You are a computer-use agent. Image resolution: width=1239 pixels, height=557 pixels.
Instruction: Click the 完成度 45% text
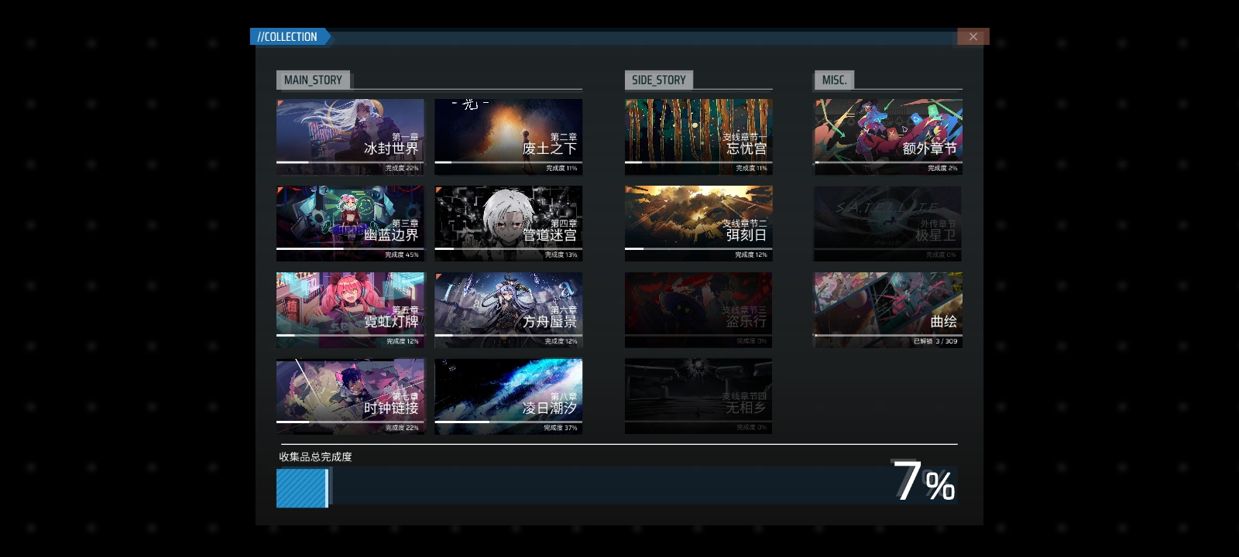(401, 255)
